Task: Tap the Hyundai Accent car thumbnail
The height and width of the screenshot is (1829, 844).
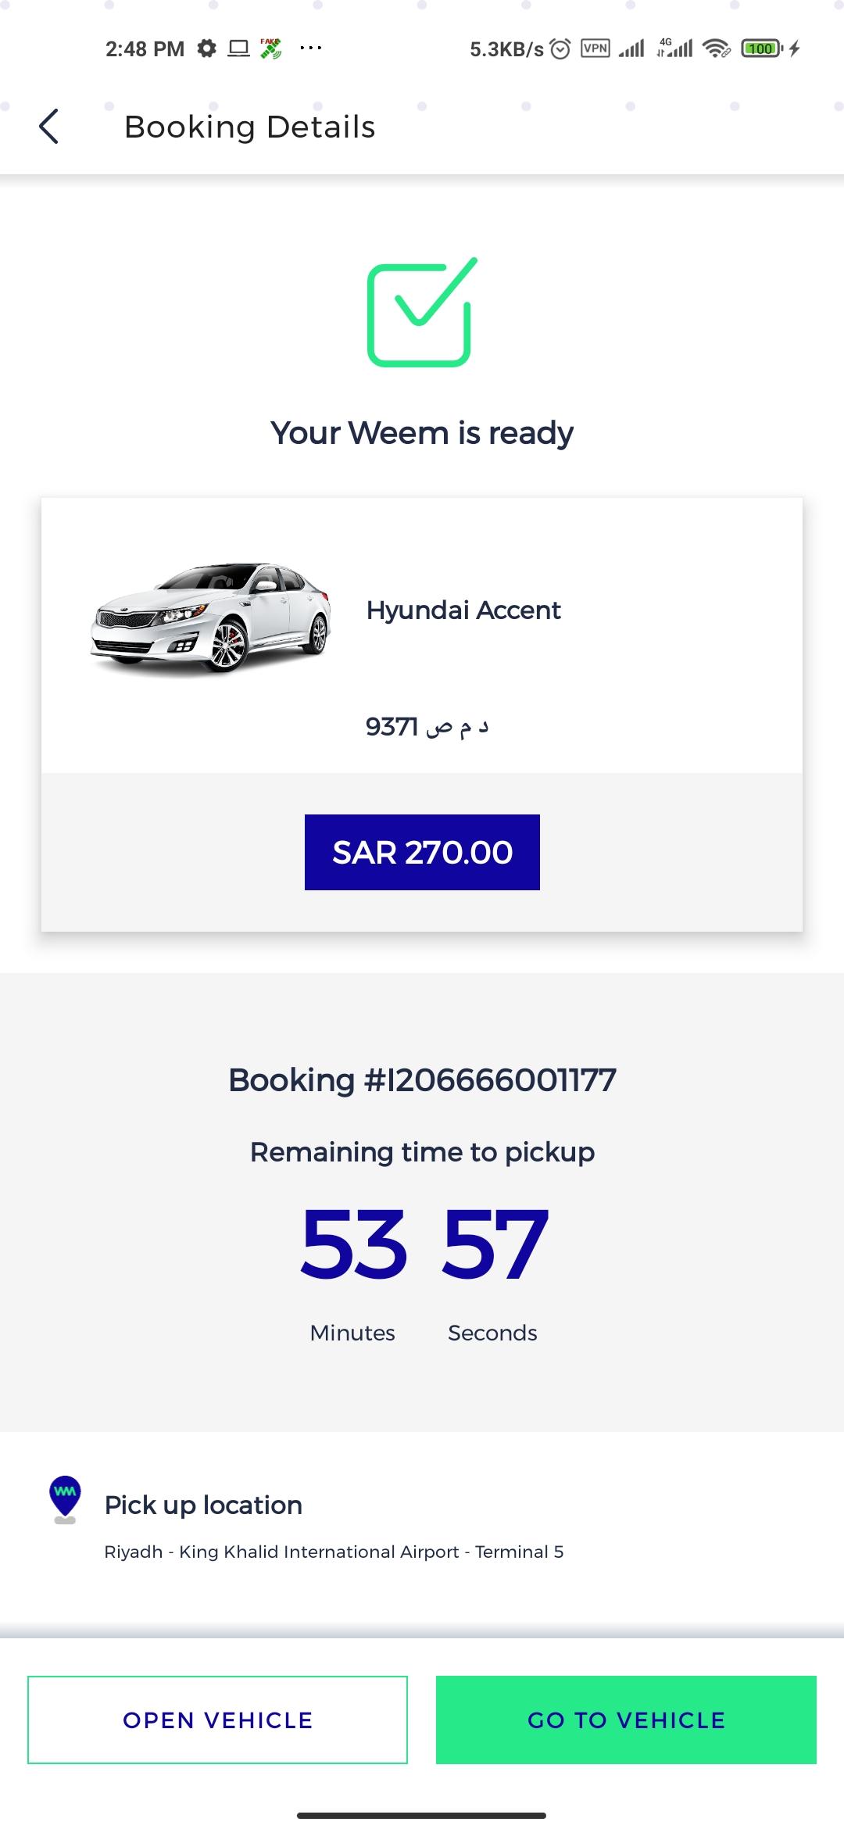Action: 211,617
